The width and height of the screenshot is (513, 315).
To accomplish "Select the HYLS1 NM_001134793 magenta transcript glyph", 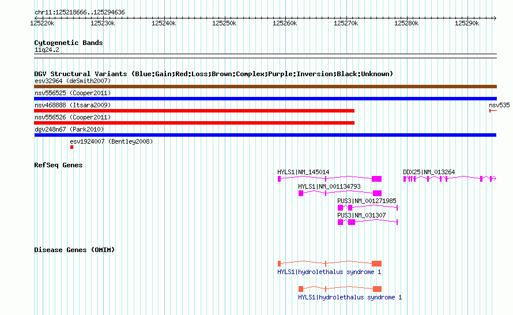I will point(340,193).
